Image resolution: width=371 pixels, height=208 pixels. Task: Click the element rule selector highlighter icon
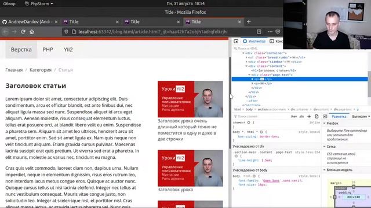[249, 122]
